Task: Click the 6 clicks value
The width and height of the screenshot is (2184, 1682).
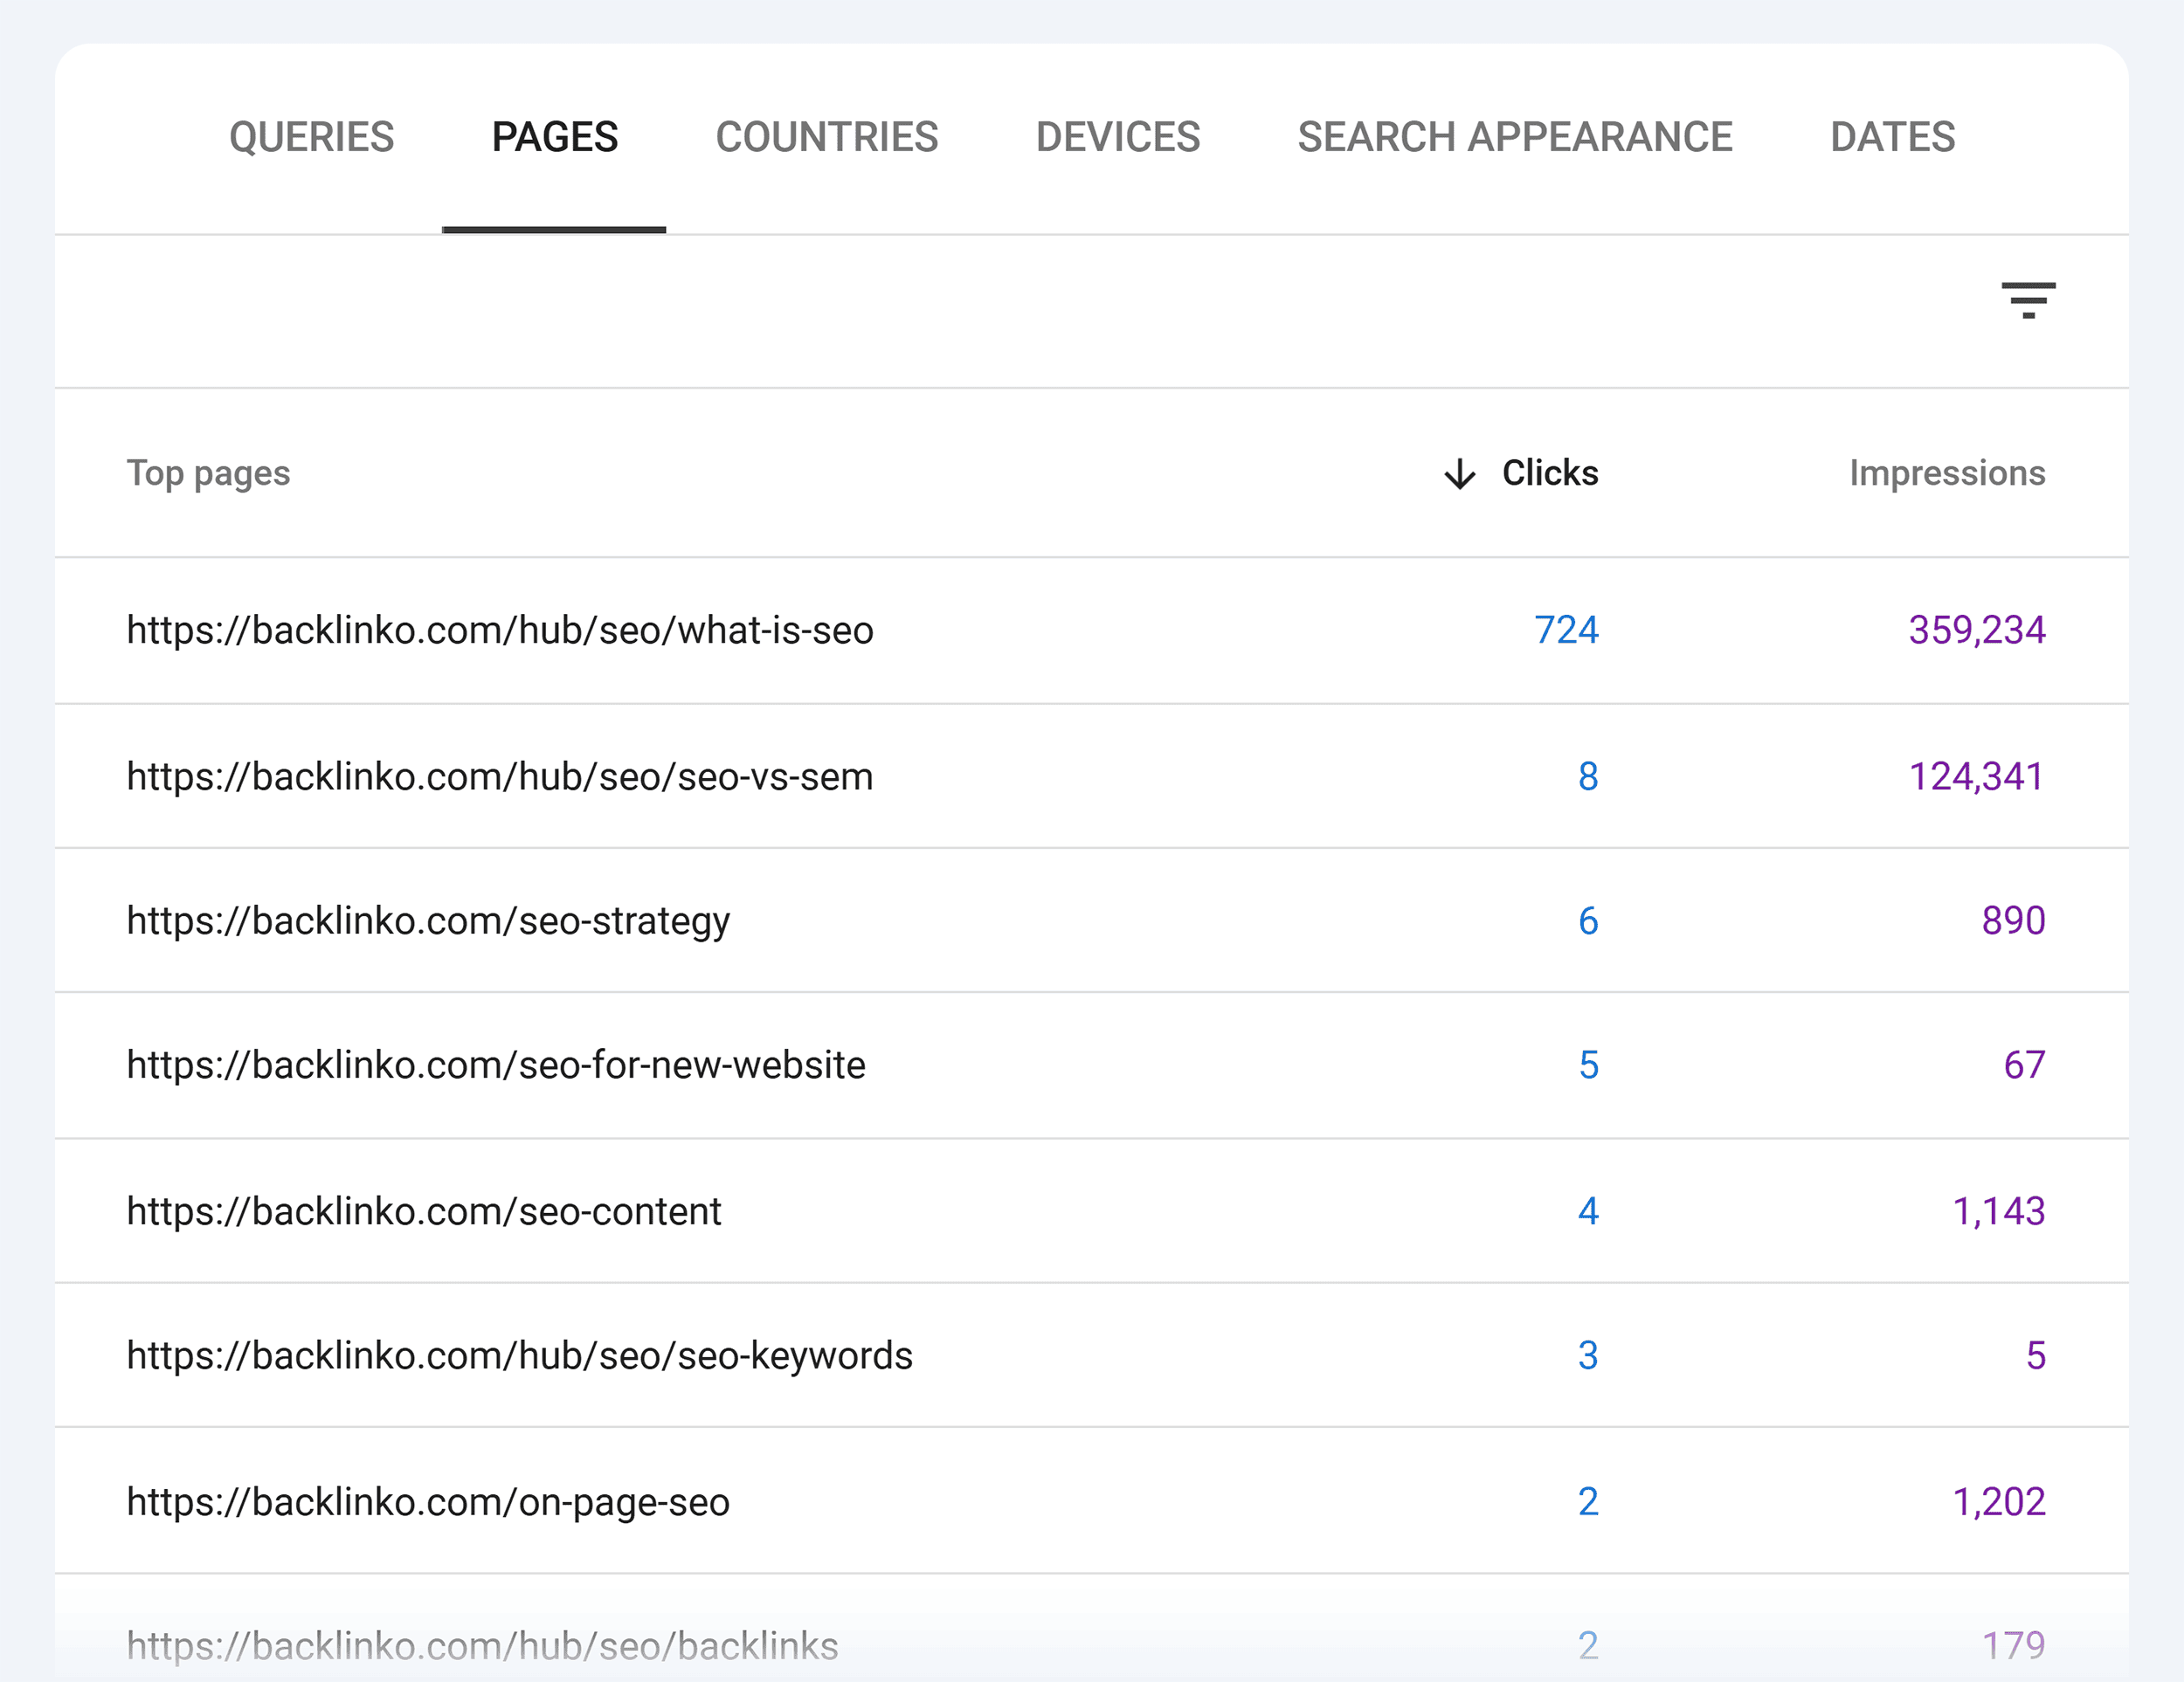Action: pos(1588,920)
